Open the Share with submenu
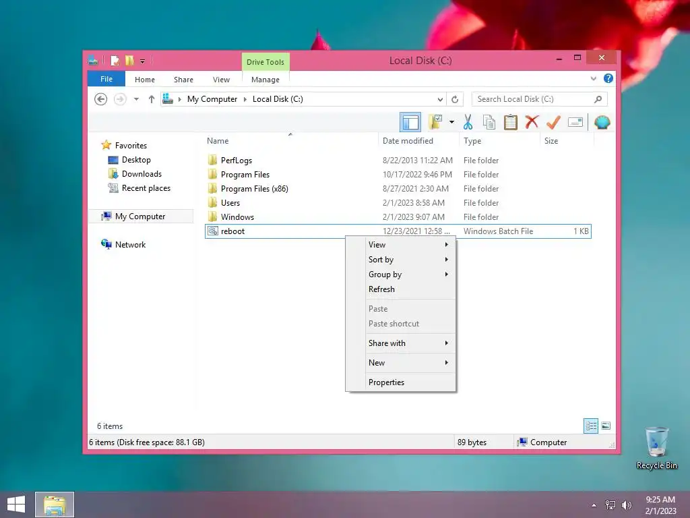This screenshot has height=518, width=690. pyautogui.click(x=400, y=343)
